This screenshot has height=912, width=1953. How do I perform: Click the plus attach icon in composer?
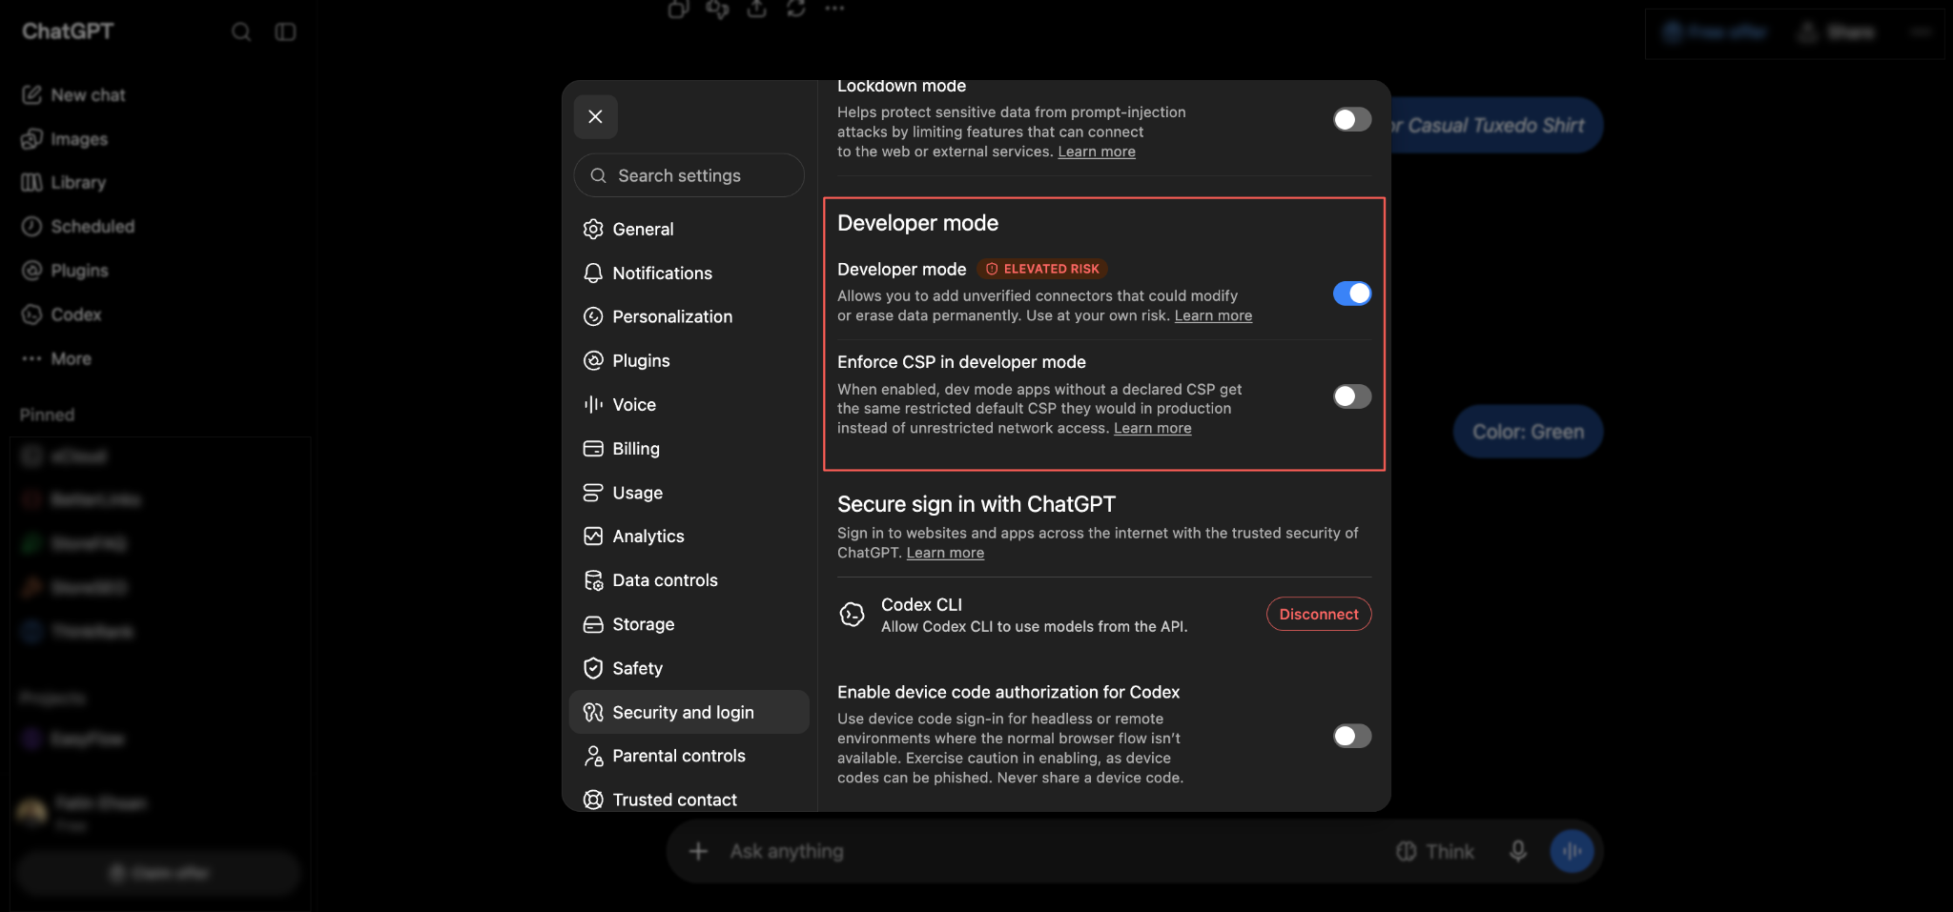coord(698,851)
